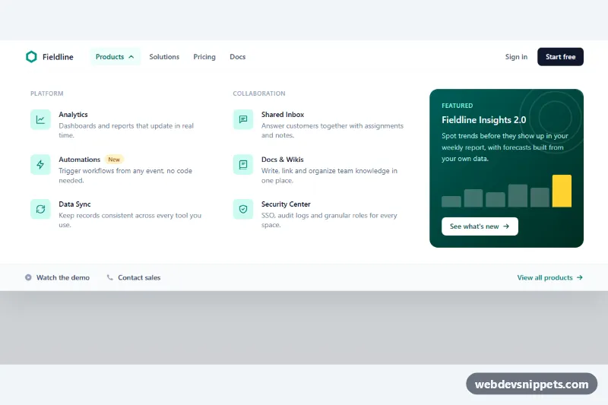
Task: Click the arrow icon after View all products
Action: click(579, 277)
